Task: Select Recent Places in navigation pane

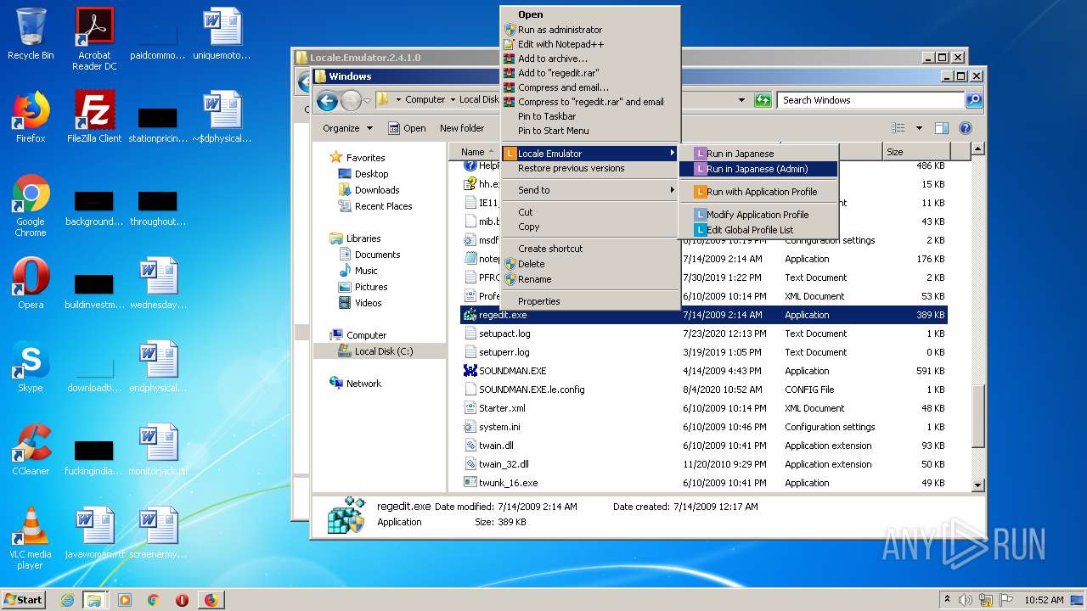Action: tap(384, 206)
